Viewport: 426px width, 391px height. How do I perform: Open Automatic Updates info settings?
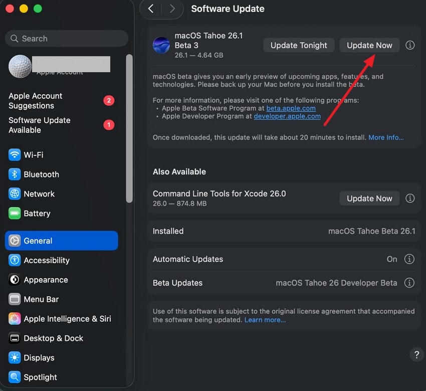[409, 259]
